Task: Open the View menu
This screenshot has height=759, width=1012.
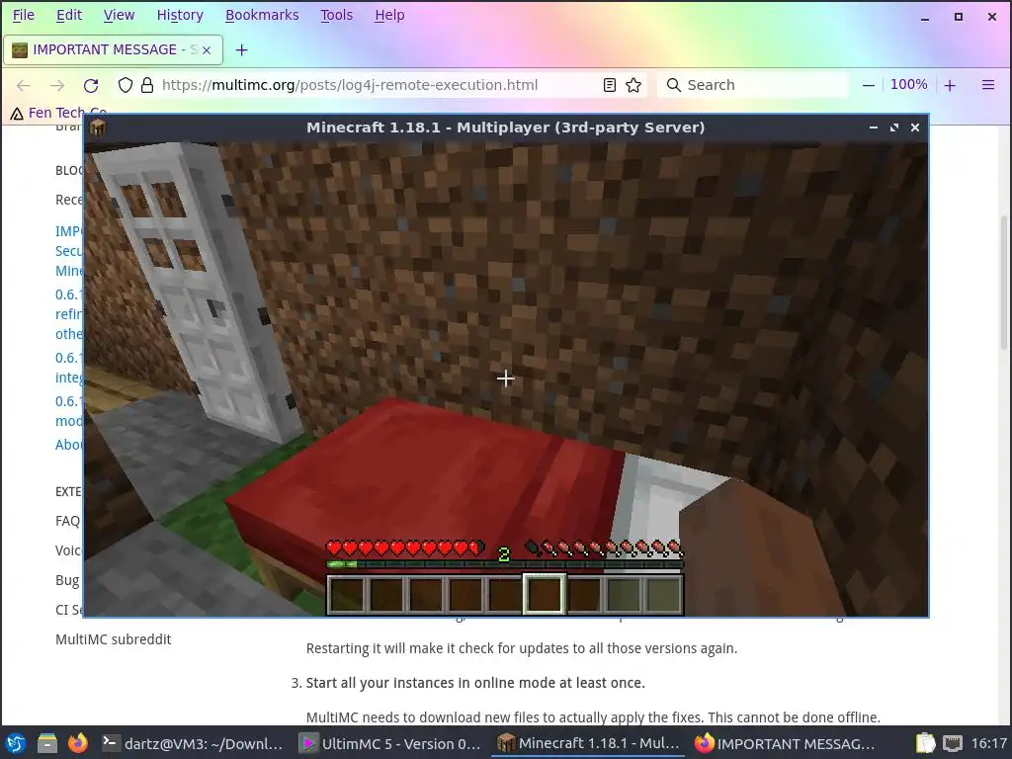Action: (x=119, y=15)
